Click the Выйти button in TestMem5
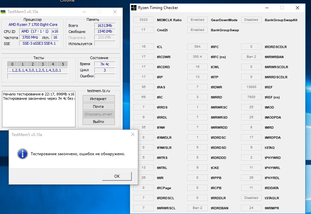The image size is (311, 214). click(x=99, y=121)
